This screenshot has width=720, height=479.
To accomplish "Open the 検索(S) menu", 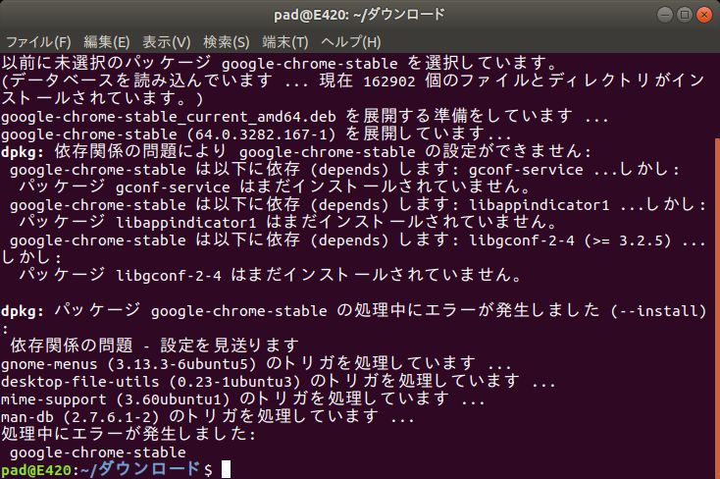I will (226, 42).
